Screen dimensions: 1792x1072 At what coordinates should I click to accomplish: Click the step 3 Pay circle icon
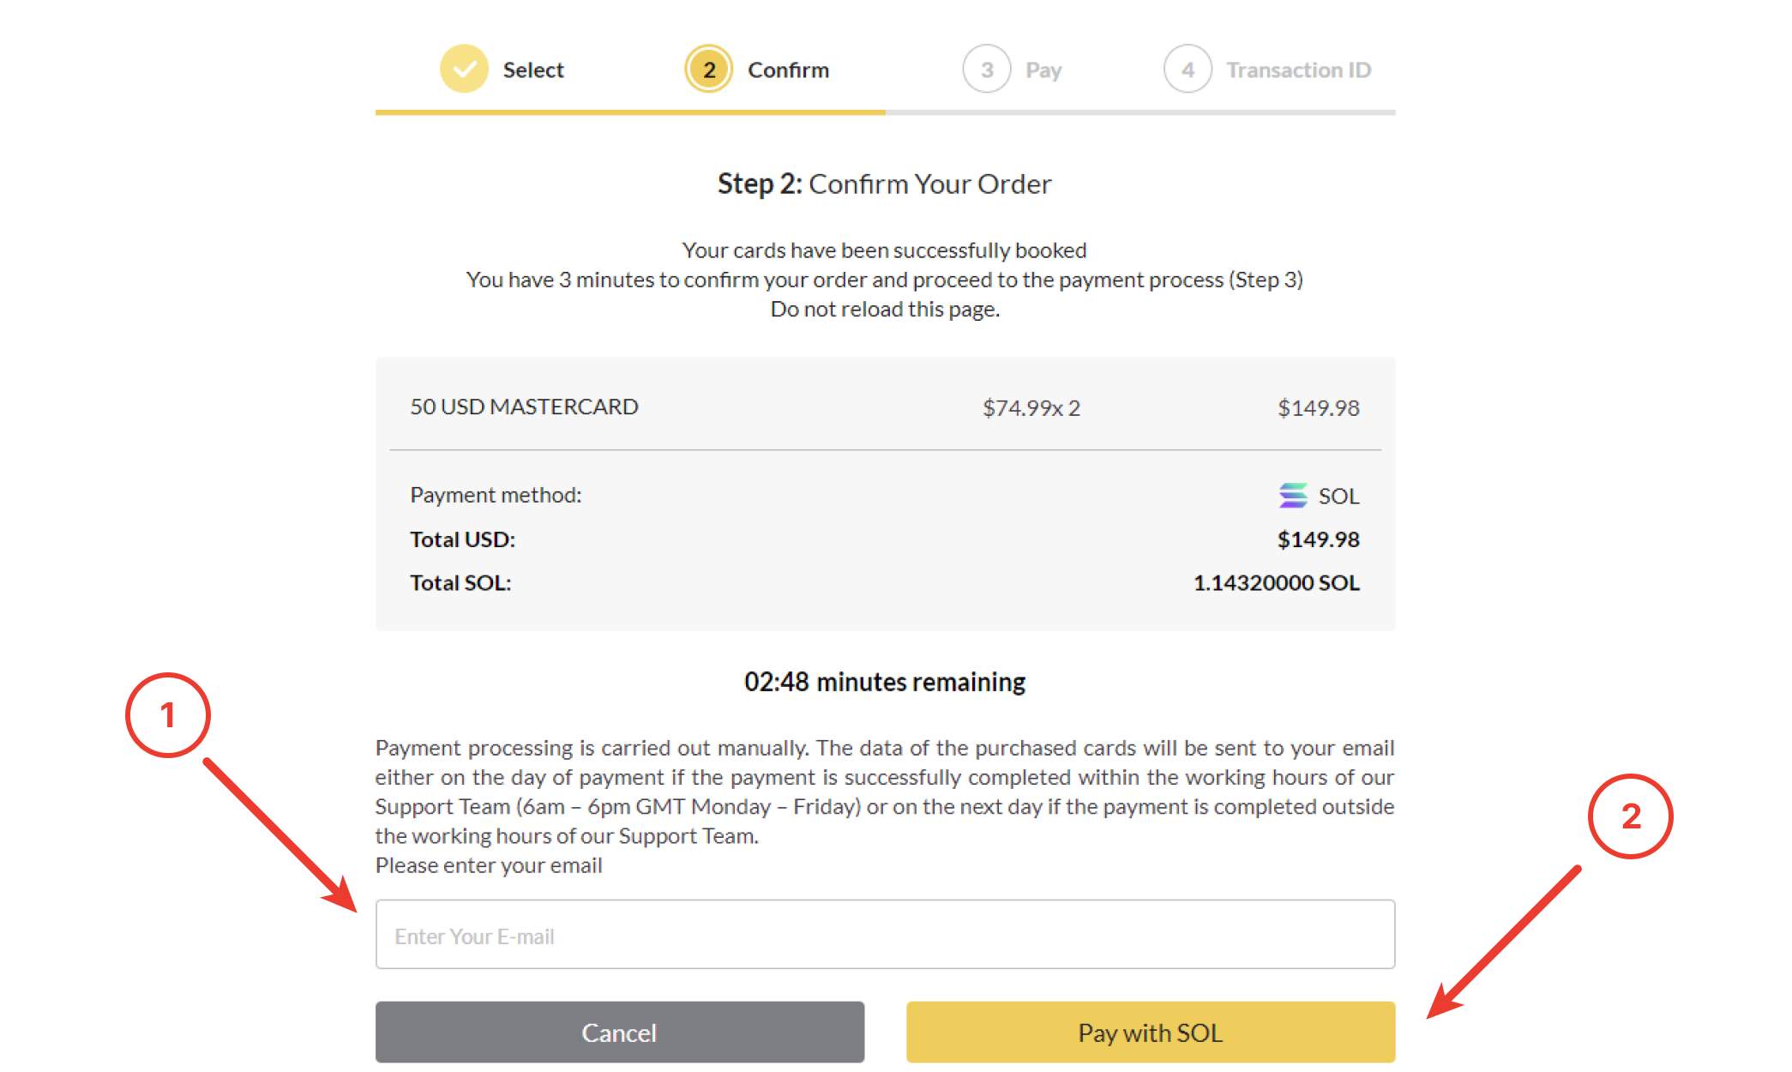click(987, 69)
